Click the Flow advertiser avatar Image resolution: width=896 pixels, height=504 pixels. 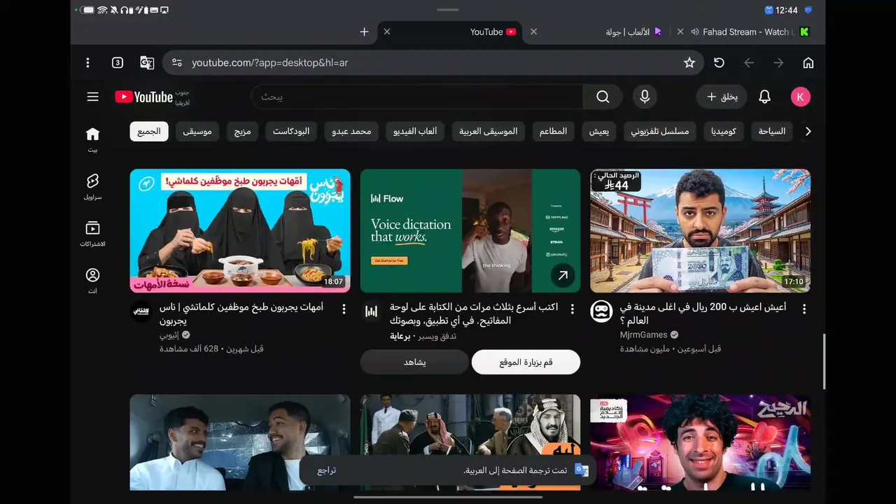pyautogui.click(x=372, y=311)
